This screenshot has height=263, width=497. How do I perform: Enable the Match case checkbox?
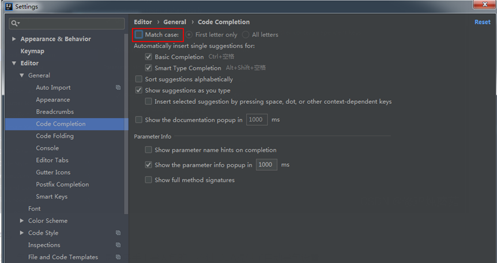point(139,34)
